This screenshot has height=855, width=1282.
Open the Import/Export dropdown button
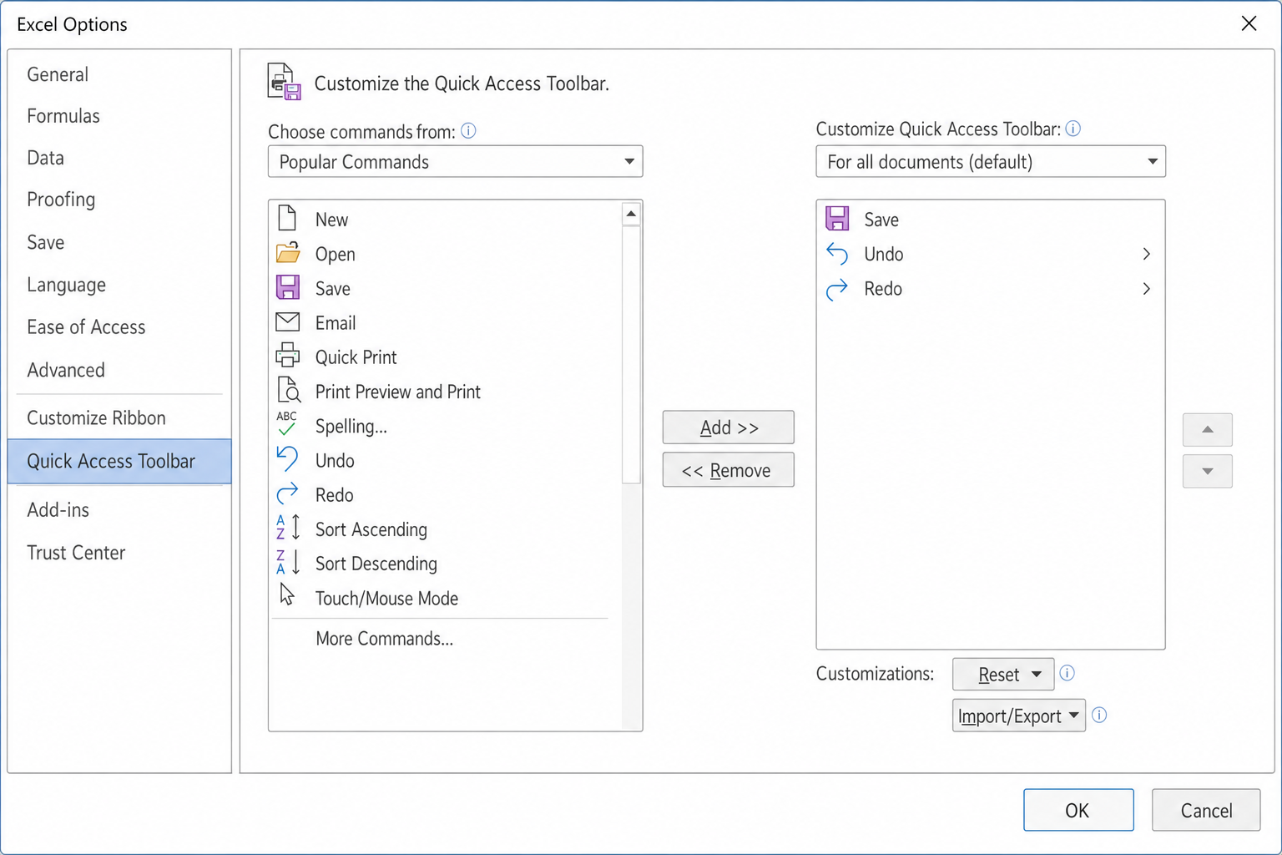click(x=1019, y=716)
